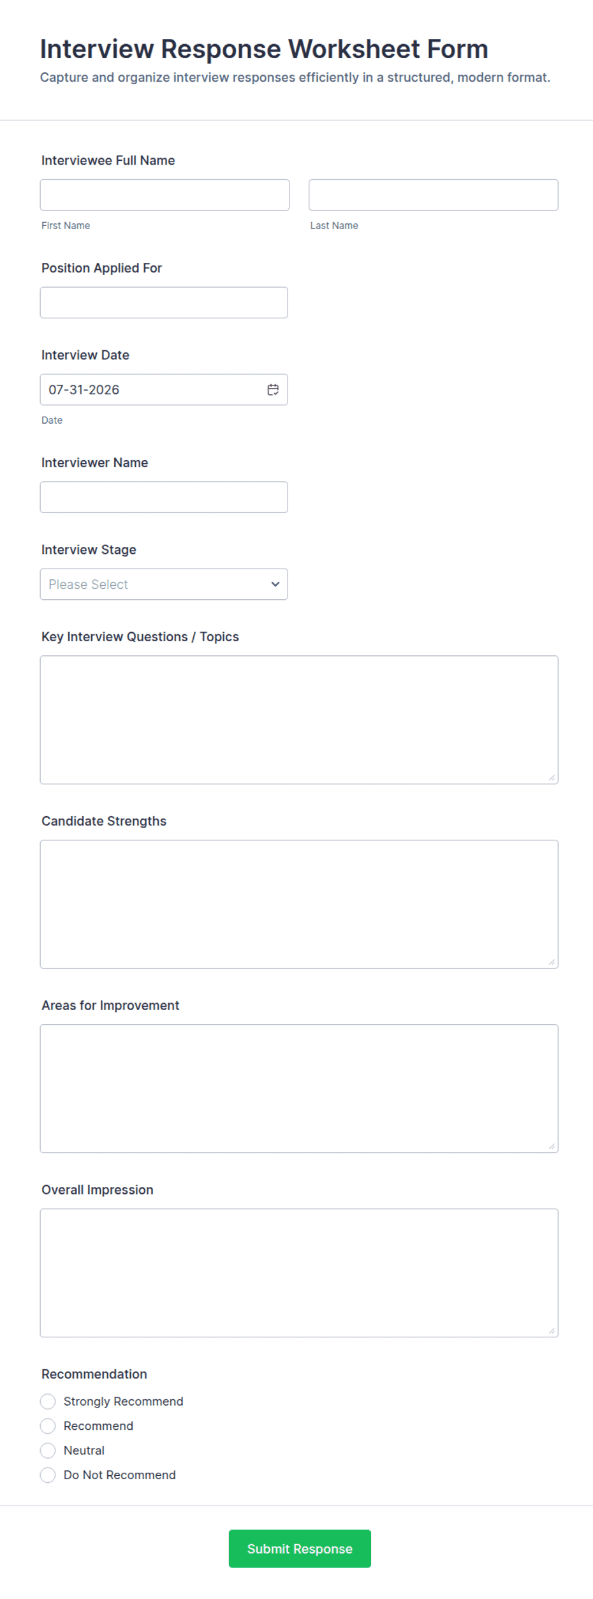Grab the Key Interview Questions resize handle
This screenshot has width=593, height=1599.
click(x=552, y=778)
